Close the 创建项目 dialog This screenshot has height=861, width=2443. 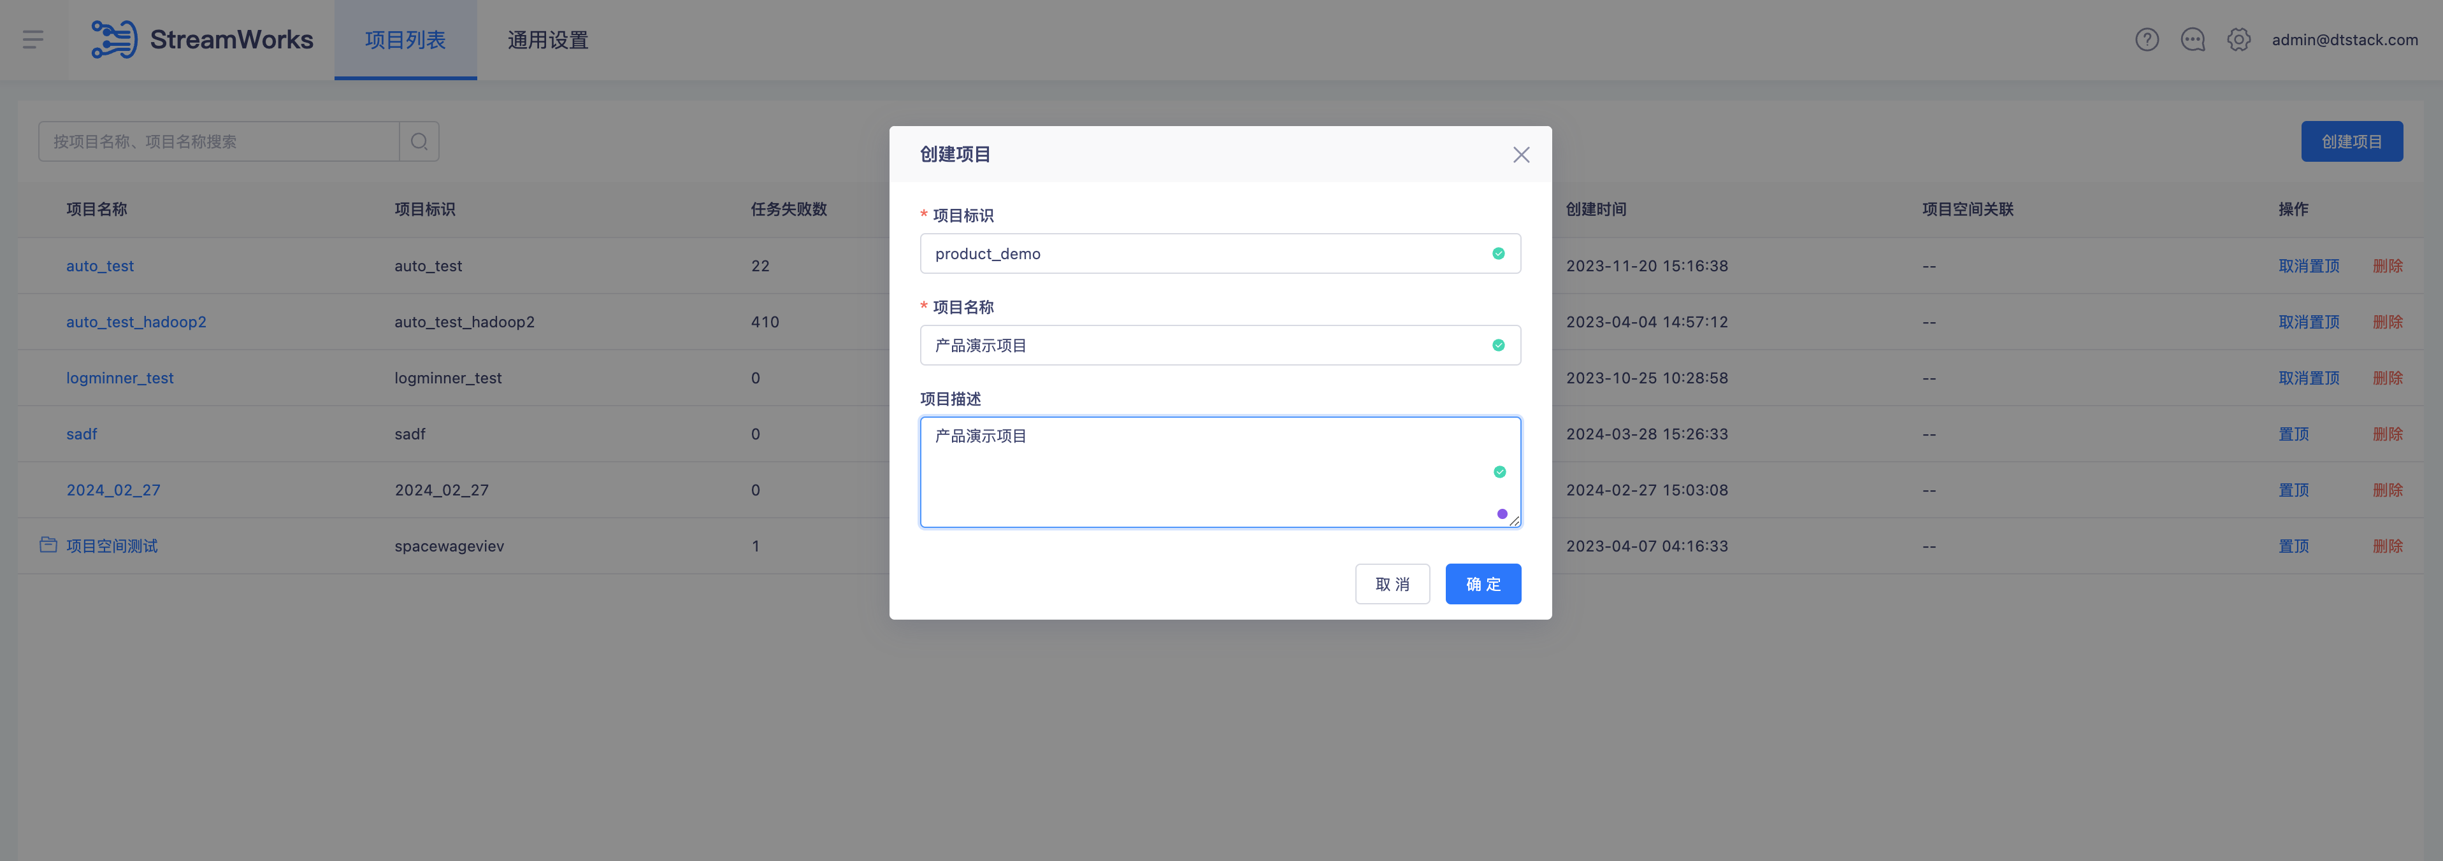(1521, 155)
